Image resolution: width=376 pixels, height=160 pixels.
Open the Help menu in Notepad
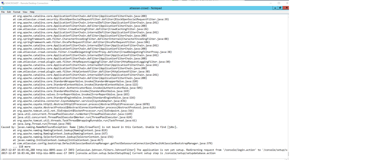point(32,12)
